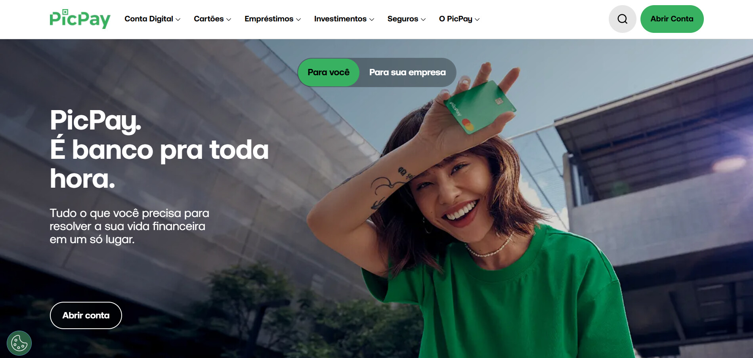Click the Seguros chevron arrow
This screenshot has width=753, height=358.
(x=423, y=19)
